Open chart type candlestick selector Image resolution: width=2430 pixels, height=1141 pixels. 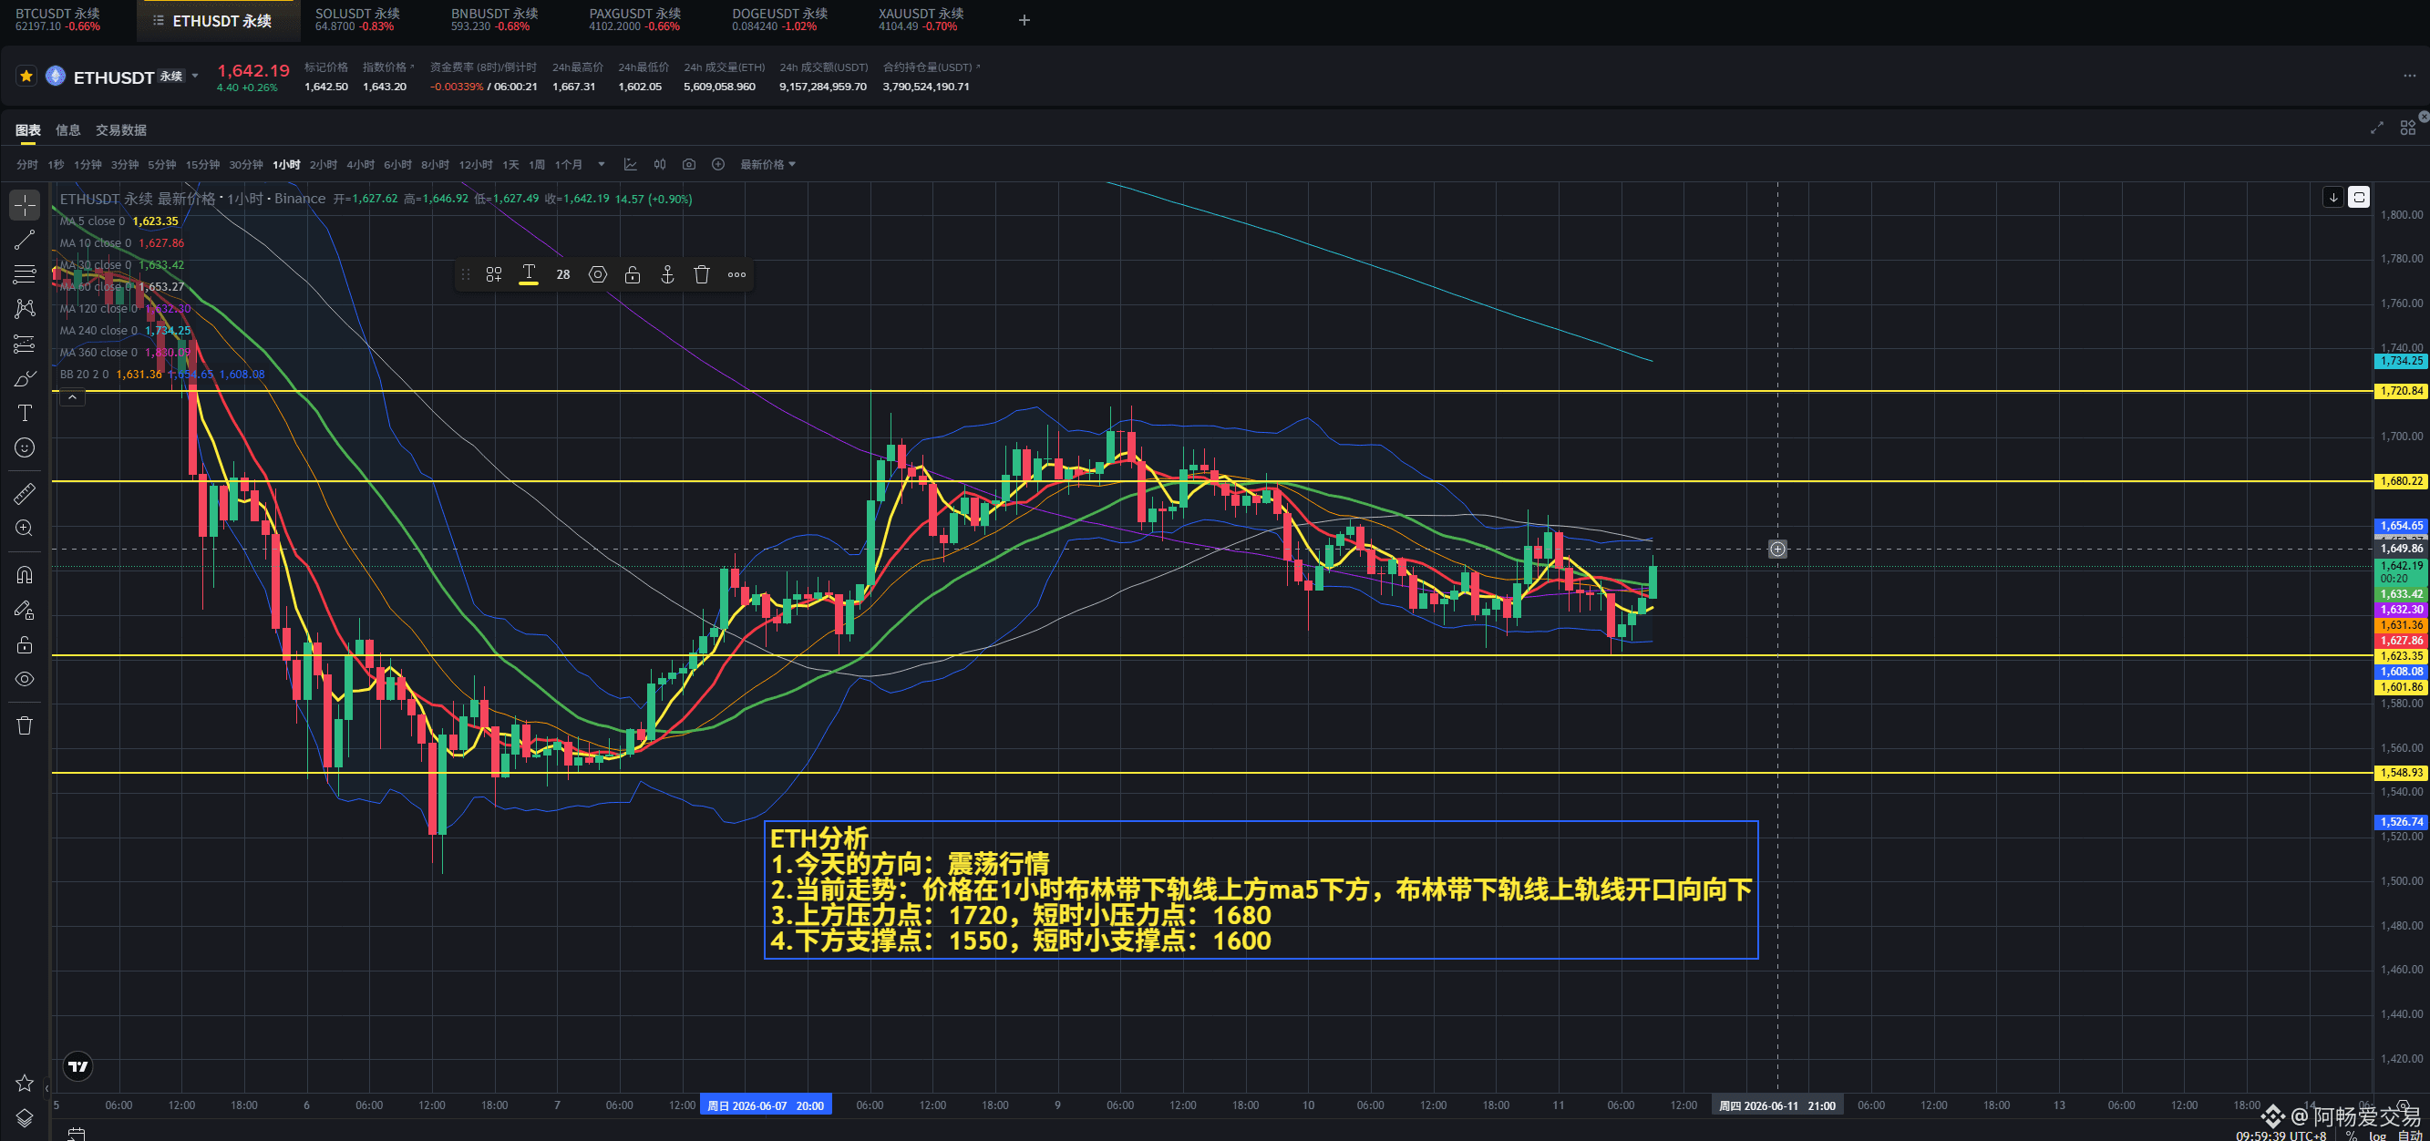pyautogui.click(x=659, y=164)
